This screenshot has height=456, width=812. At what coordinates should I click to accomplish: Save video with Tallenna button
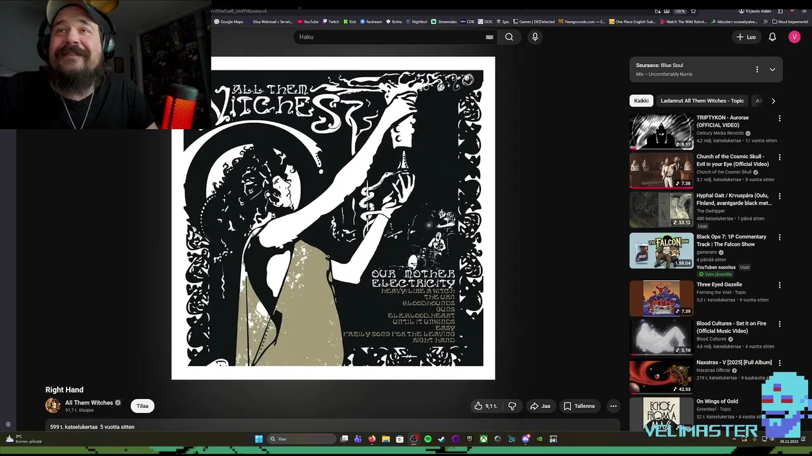pos(579,406)
